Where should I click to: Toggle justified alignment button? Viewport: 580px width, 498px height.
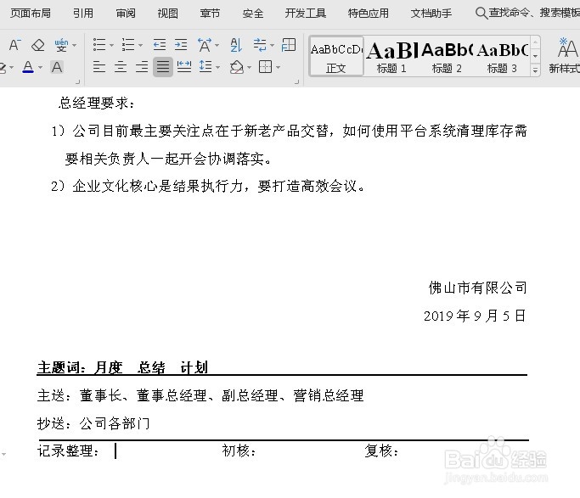[x=163, y=67]
